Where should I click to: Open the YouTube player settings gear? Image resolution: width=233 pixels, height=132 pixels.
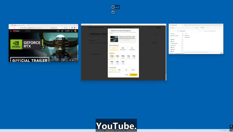(70, 60)
